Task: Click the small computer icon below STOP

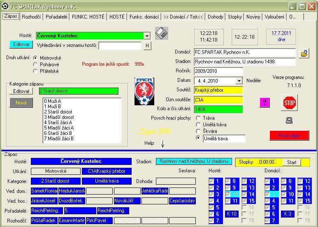Action: (289, 120)
